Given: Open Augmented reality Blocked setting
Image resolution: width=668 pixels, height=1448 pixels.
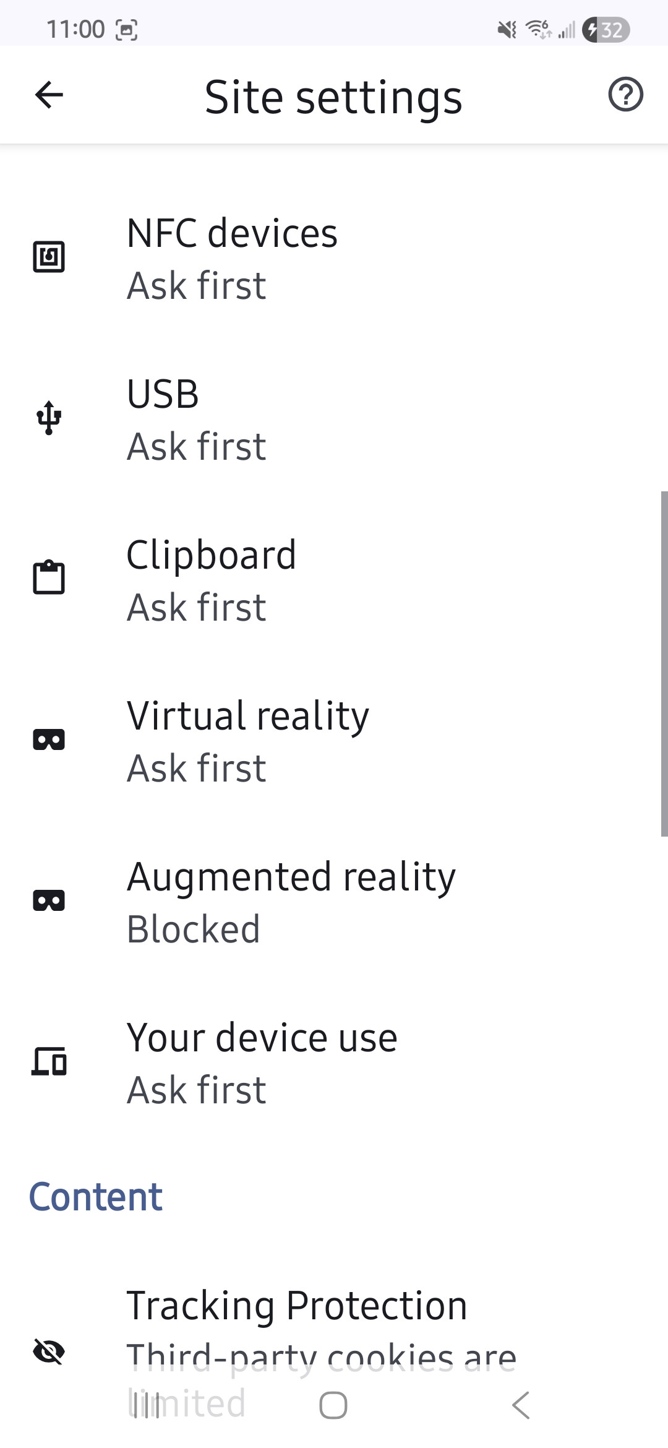Looking at the screenshot, I should [334, 902].
